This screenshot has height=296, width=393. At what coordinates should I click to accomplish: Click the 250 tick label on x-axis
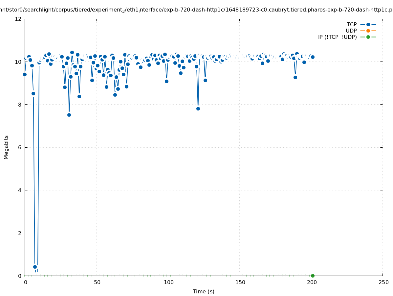tap(383, 282)
